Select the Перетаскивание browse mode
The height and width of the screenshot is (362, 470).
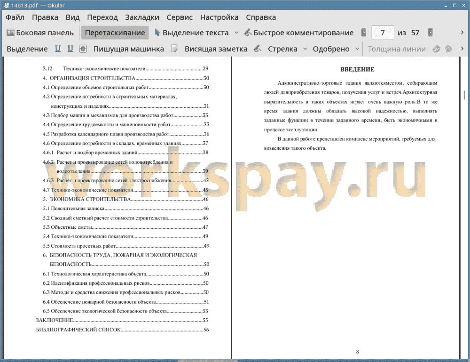pos(115,33)
